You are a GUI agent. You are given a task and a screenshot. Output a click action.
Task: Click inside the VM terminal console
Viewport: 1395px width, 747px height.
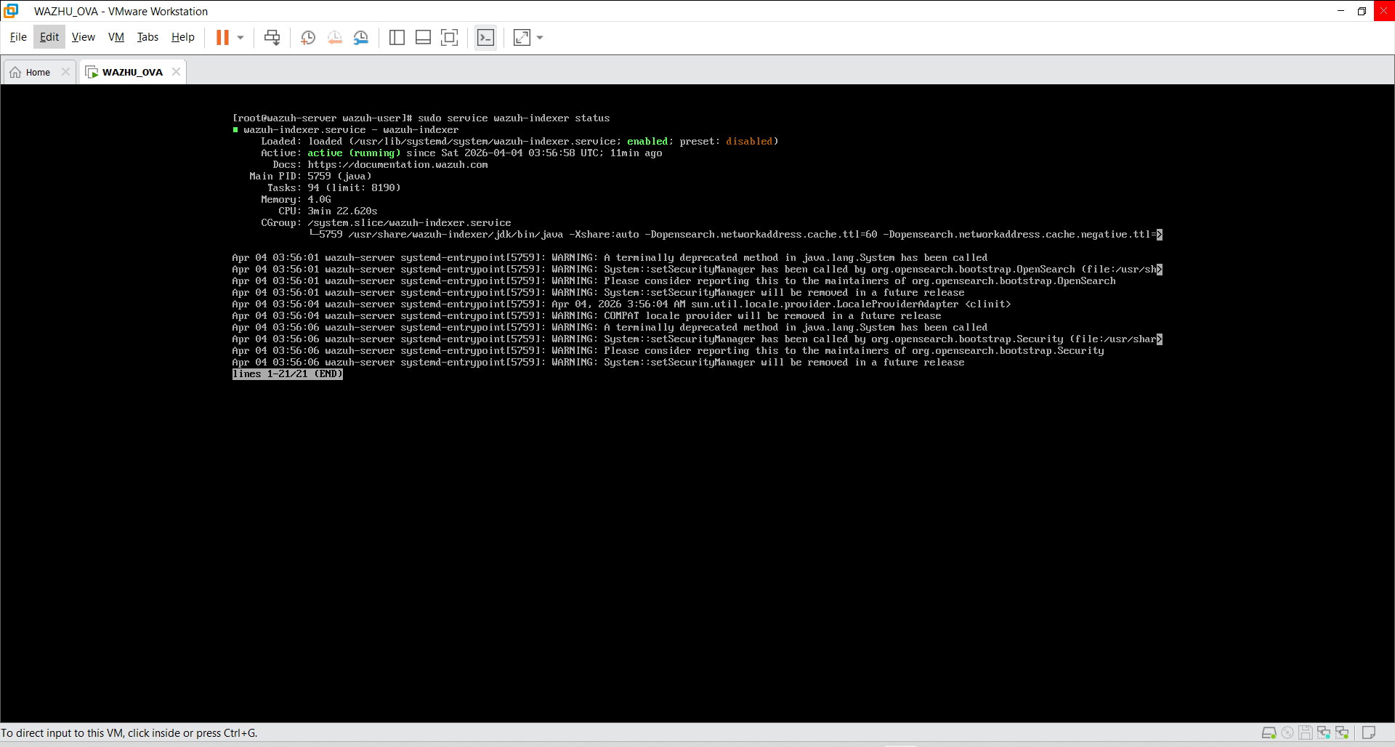(x=697, y=509)
